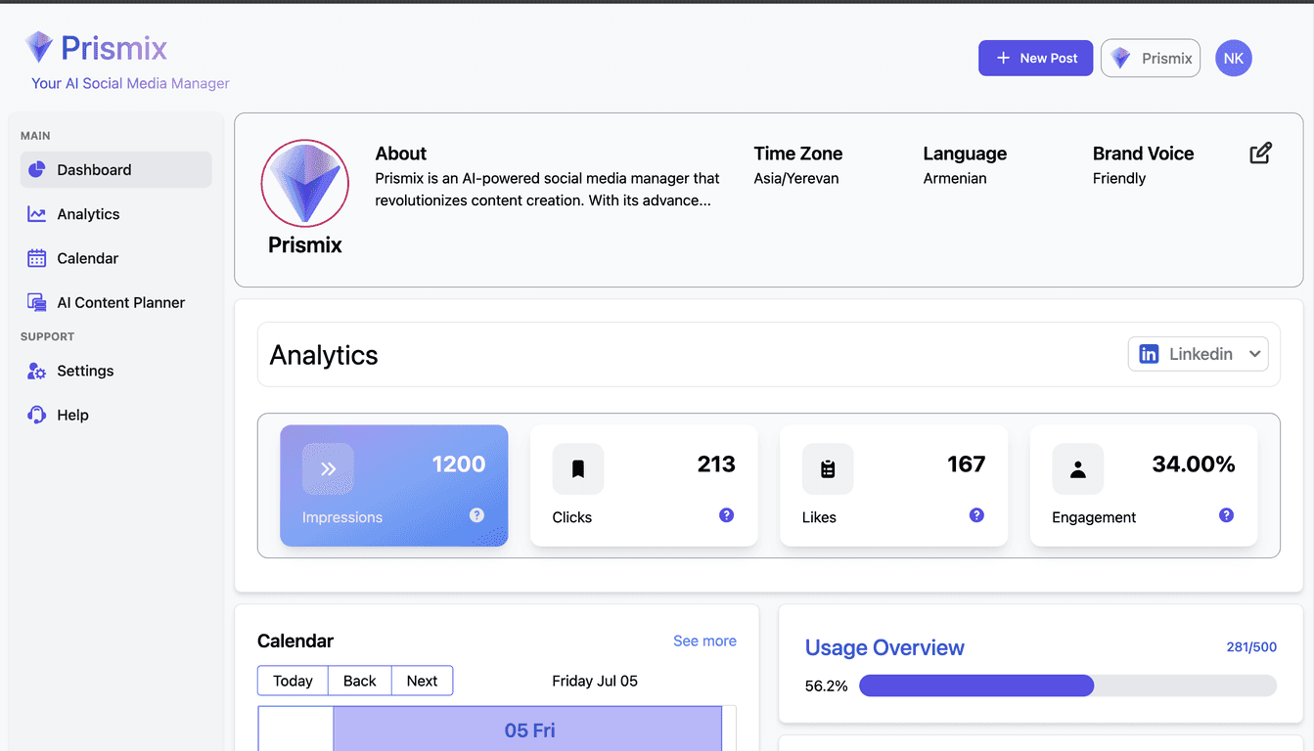Viewport: 1314px width, 751px height.
Task: Expand the Prismix workspace switcher
Action: pyautogui.click(x=1151, y=58)
